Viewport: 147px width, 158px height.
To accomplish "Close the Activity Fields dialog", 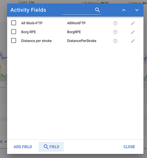I will (x=129, y=147).
